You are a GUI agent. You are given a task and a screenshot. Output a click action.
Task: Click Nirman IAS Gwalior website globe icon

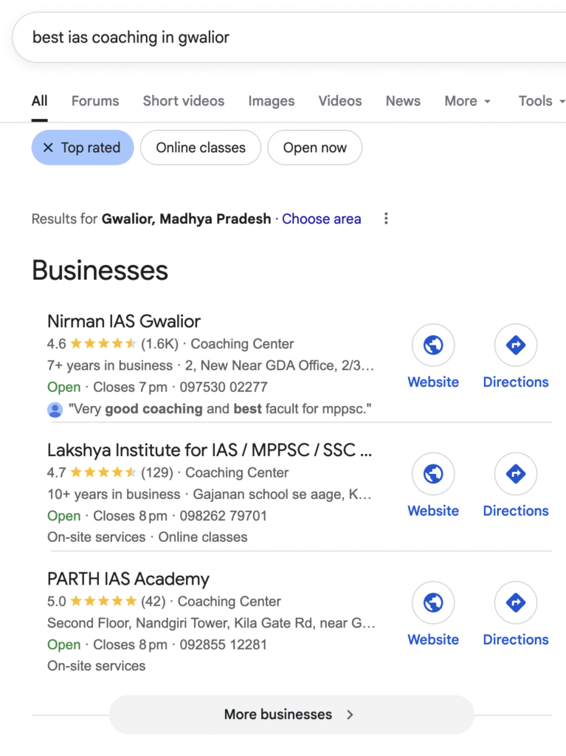433,345
